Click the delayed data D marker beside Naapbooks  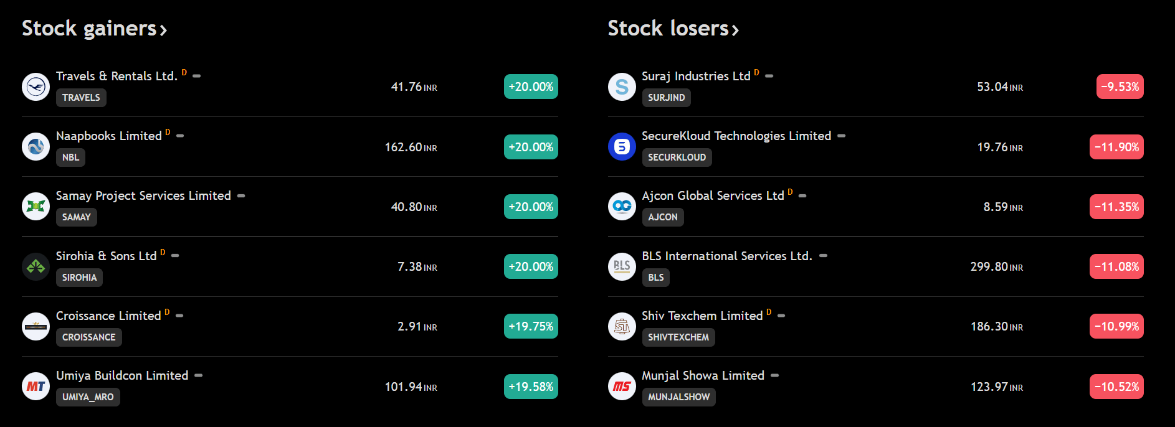click(x=168, y=133)
